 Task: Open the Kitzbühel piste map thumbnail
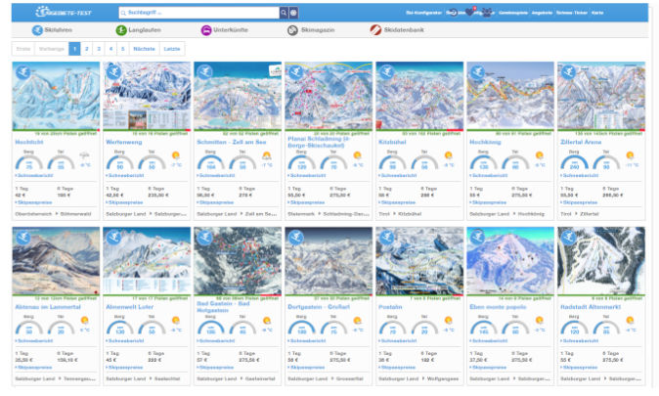tap(419, 96)
